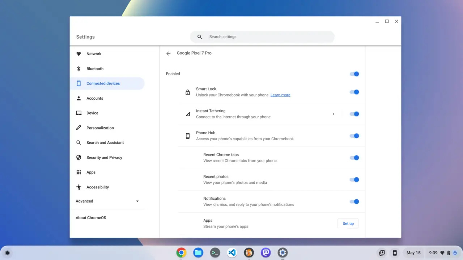The image size is (463, 260).
Task: Click the Instant Tethering signal icon
Action: point(188,114)
